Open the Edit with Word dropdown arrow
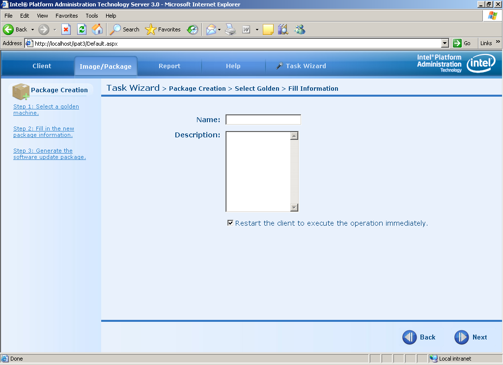 tap(257, 29)
